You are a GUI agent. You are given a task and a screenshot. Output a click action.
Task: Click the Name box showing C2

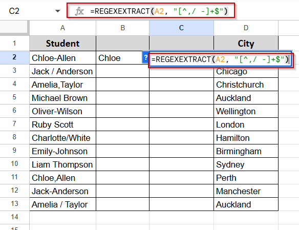point(14,11)
